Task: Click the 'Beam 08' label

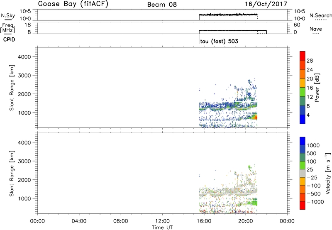Action: [x=162, y=5]
